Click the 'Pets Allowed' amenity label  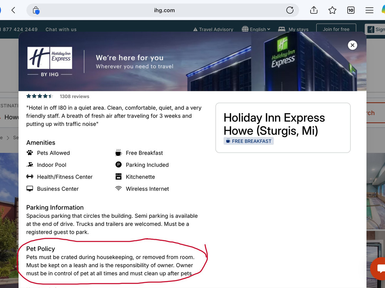coord(53,153)
